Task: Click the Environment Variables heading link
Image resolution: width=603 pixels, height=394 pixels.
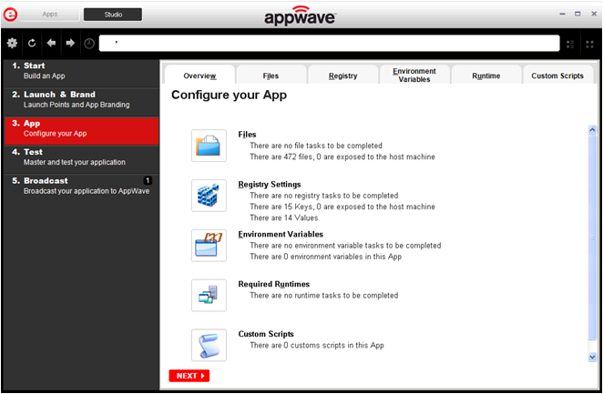Action: 281,234
